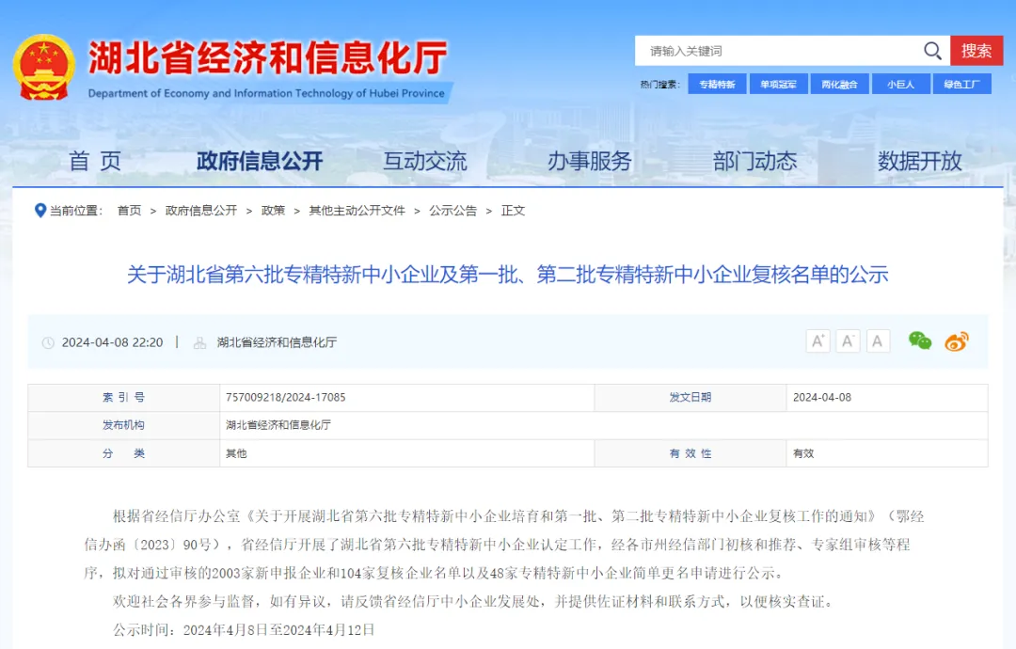Click the 小巨人 hot search tag
This screenshot has width=1016, height=649.
coord(900,85)
